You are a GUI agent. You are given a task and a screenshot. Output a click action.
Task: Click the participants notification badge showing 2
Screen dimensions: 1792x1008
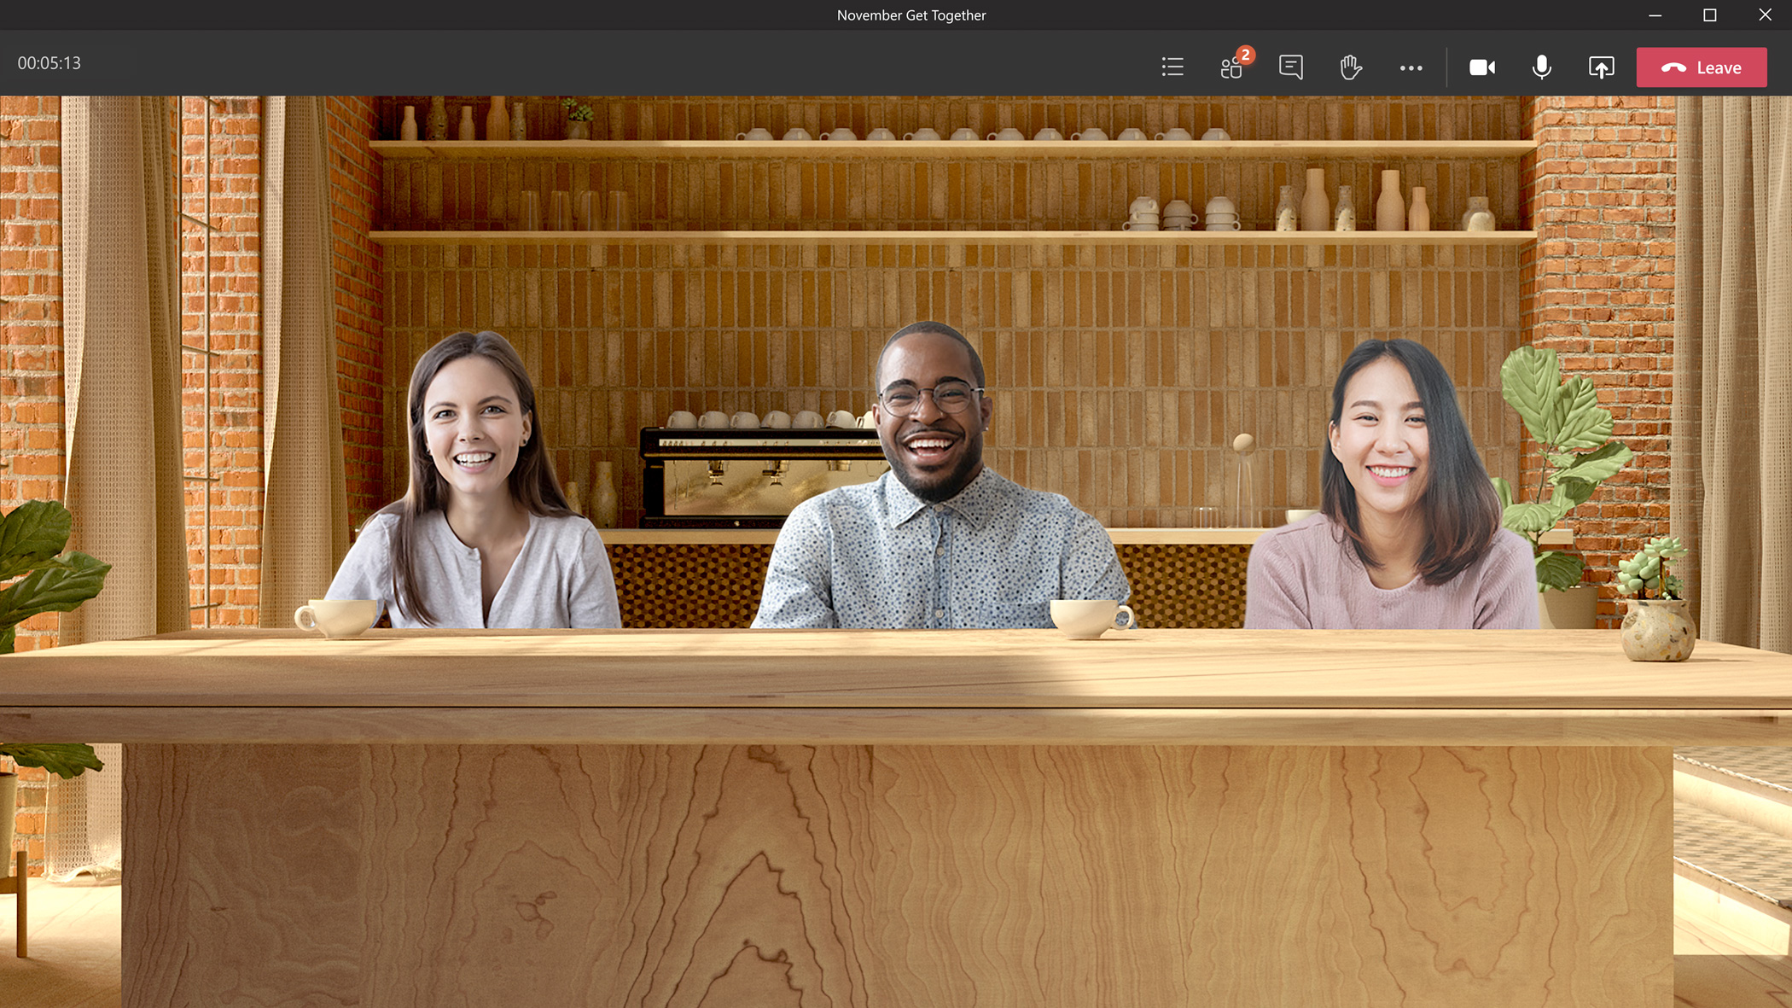1245,55
